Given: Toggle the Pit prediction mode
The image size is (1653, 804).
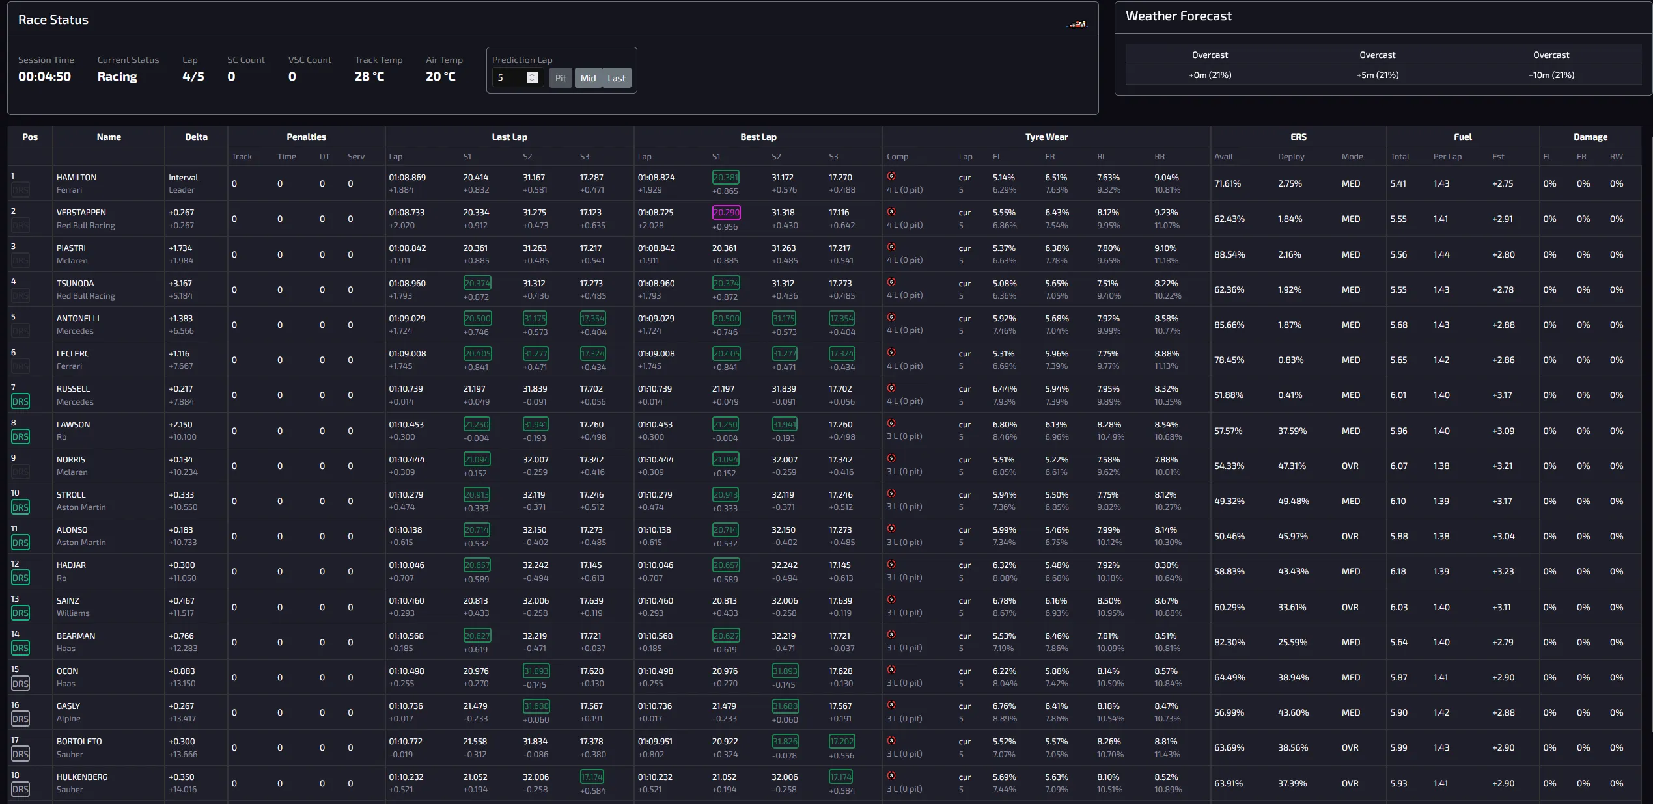Looking at the screenshot, I should (x=560, y=78).
